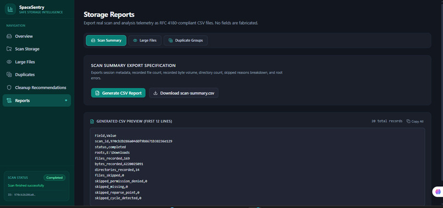This screenshot has width=443, height=208.
Task: Open the Overview page
Action: point(37,36)
